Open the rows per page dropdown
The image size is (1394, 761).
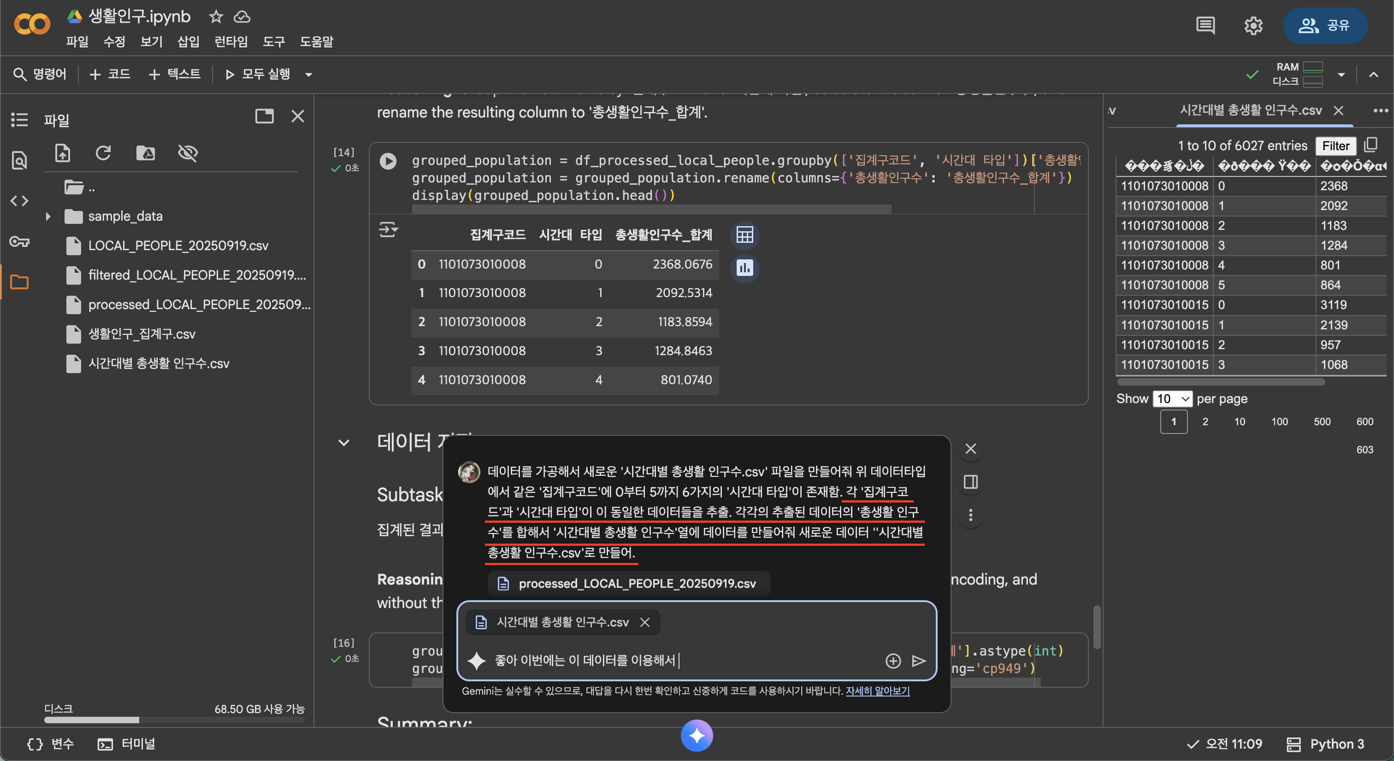point(1172,398)
